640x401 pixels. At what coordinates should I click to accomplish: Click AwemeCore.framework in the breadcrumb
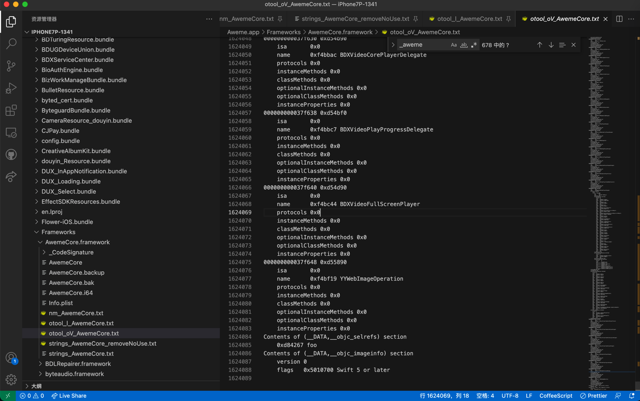tap(340, 32)
